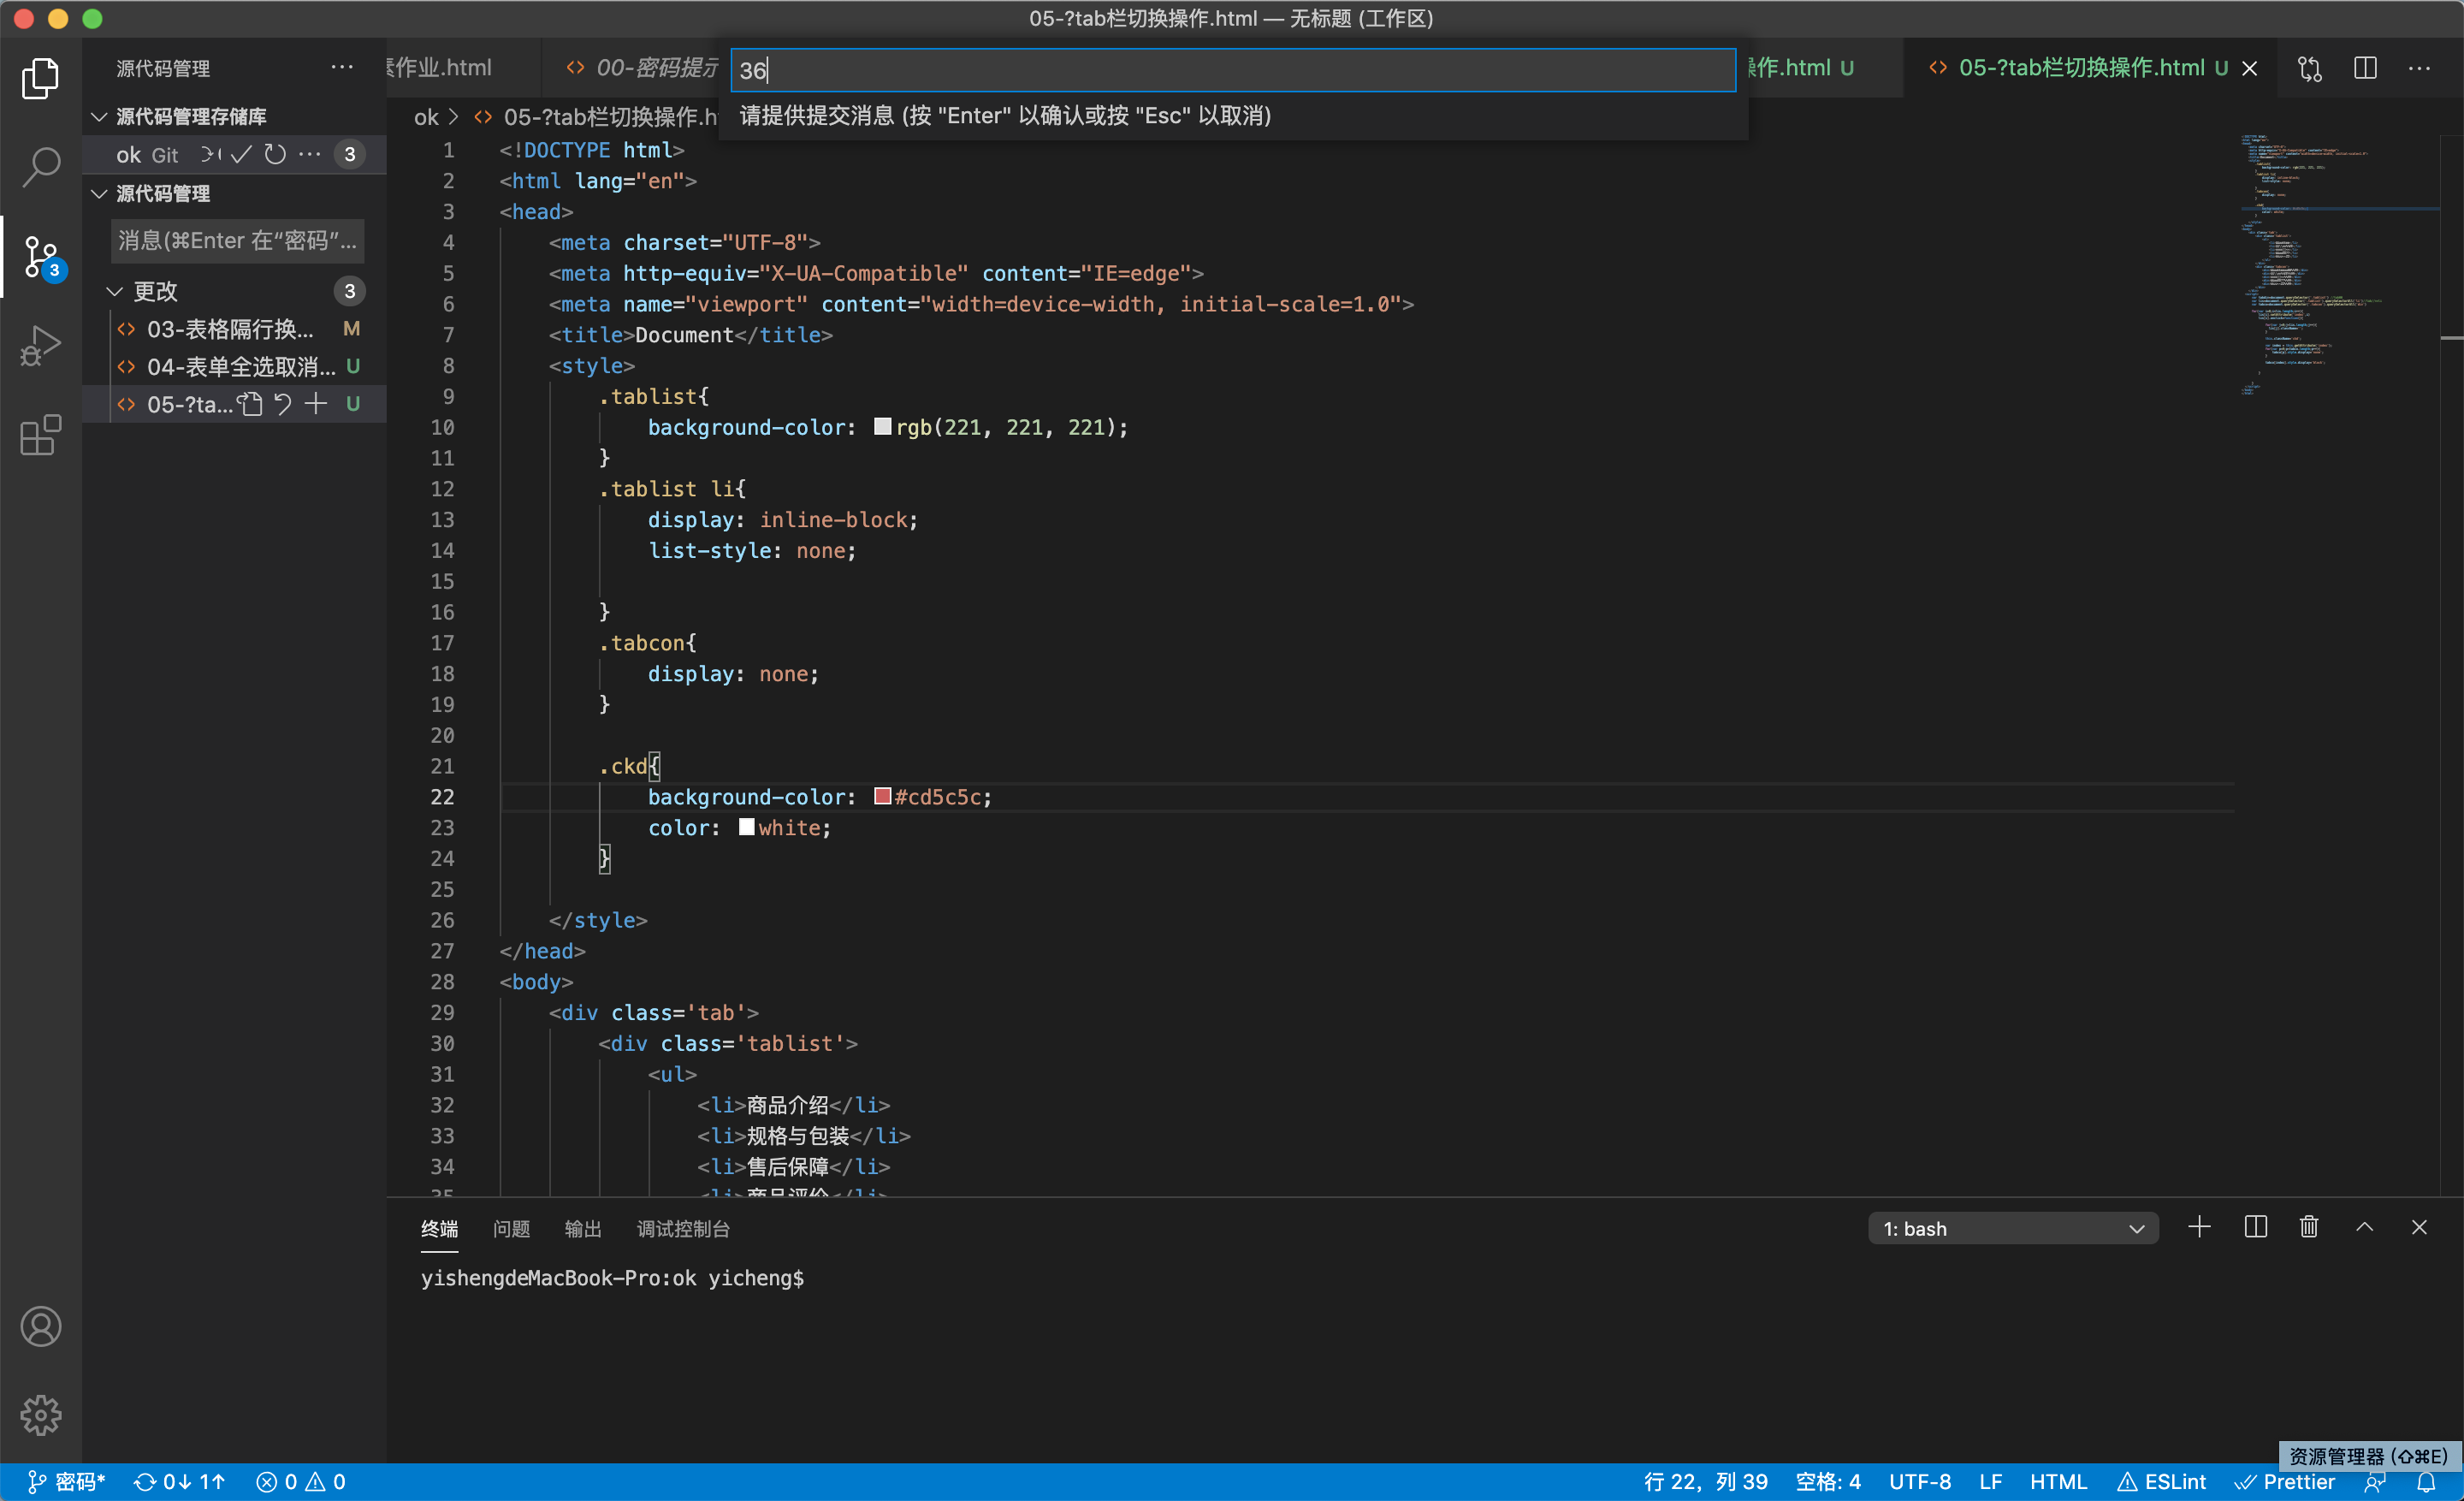This screenshot has width=2464, height=1501.
Task: Open the 1: bash terminal dropdown
Action: tap(2012, 1228)
